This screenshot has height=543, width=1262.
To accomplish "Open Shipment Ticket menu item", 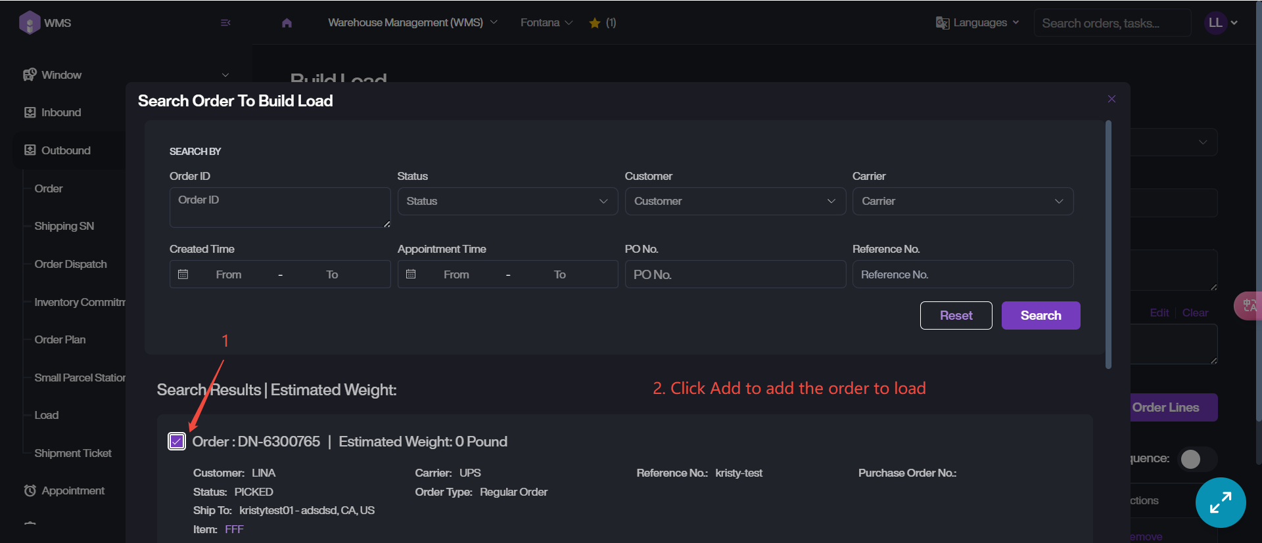I will [73, 453].
